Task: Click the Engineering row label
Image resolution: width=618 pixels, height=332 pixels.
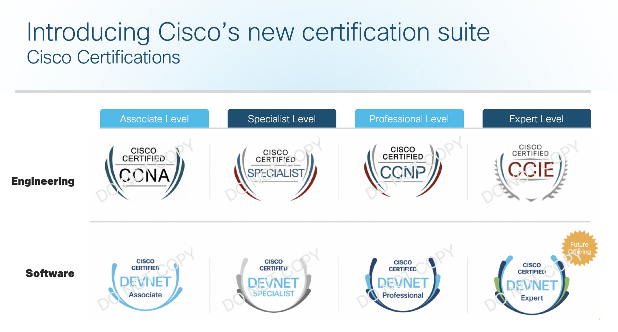Action: click(x=43, y=181)
